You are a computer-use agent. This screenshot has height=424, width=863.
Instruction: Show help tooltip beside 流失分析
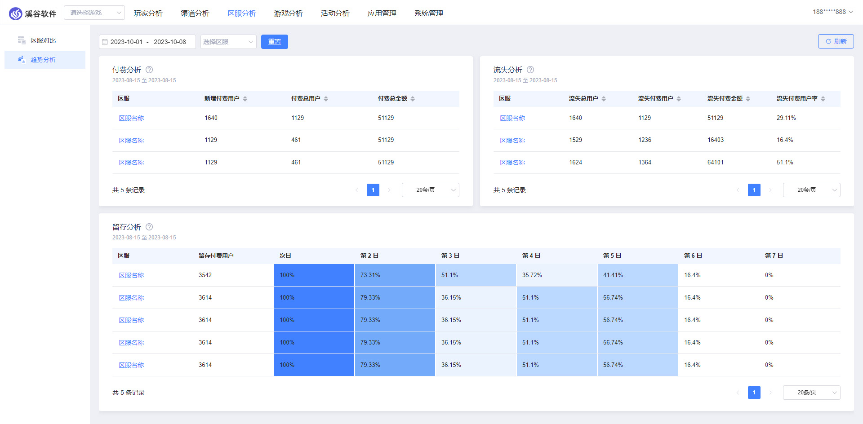tap(530, 70)
